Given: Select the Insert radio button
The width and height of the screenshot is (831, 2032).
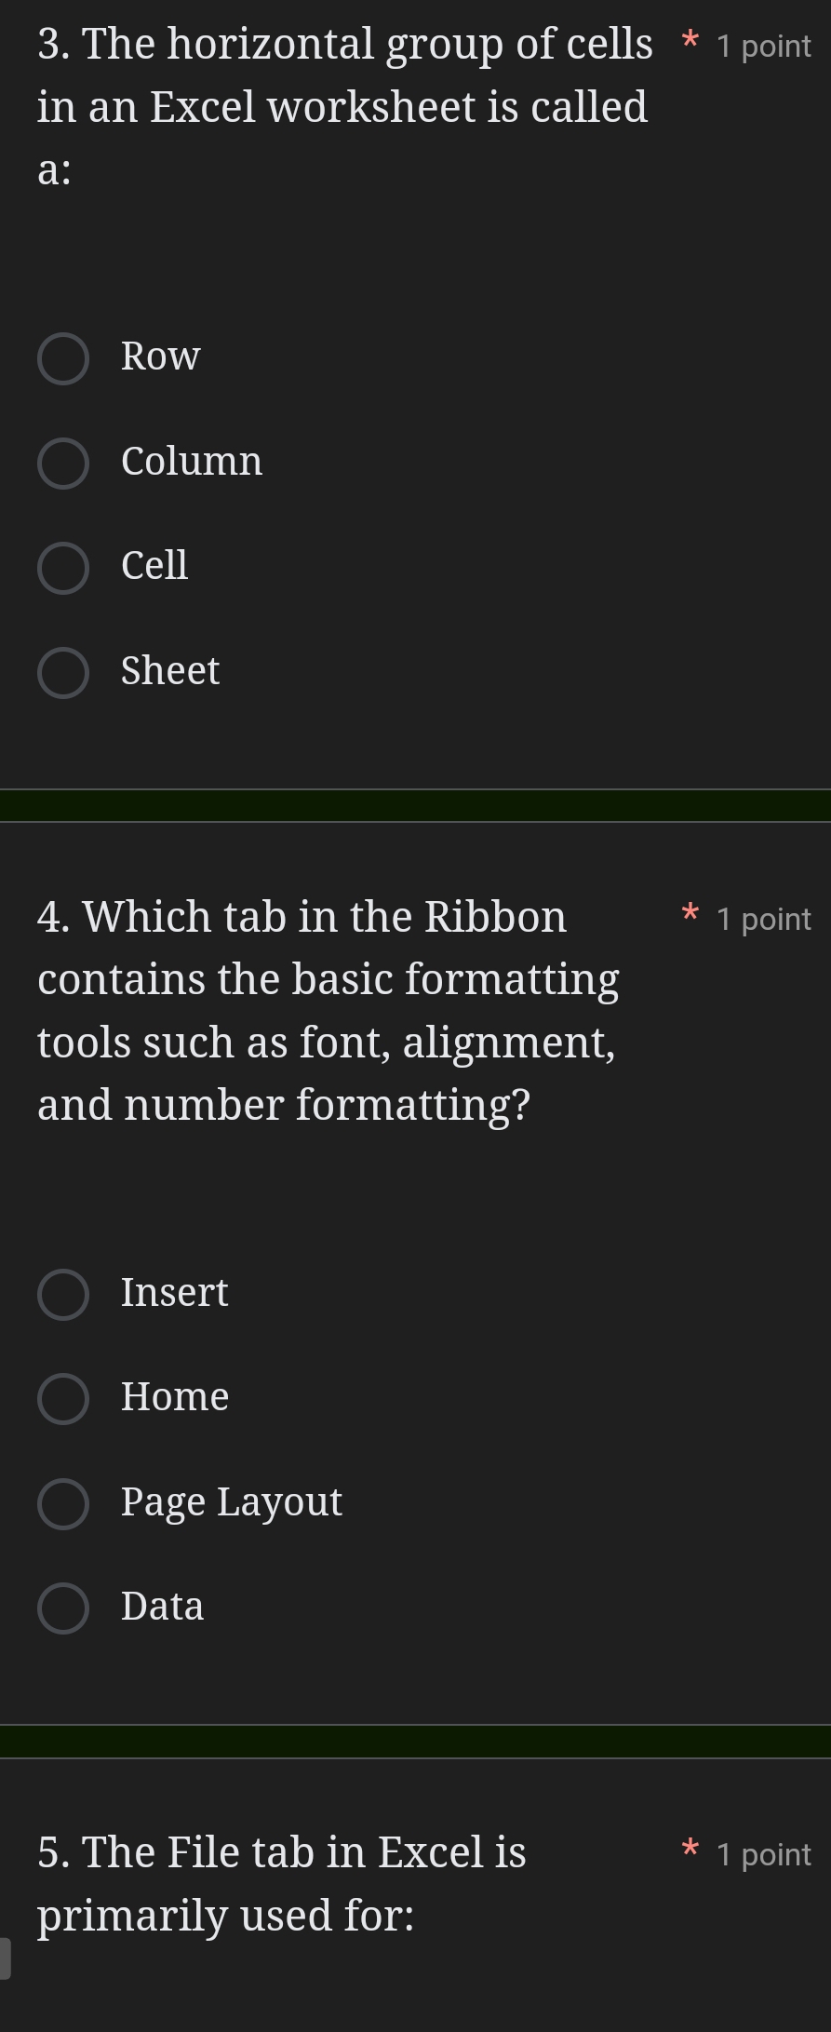Looking at the screenshot, I should click(63, 1295).
